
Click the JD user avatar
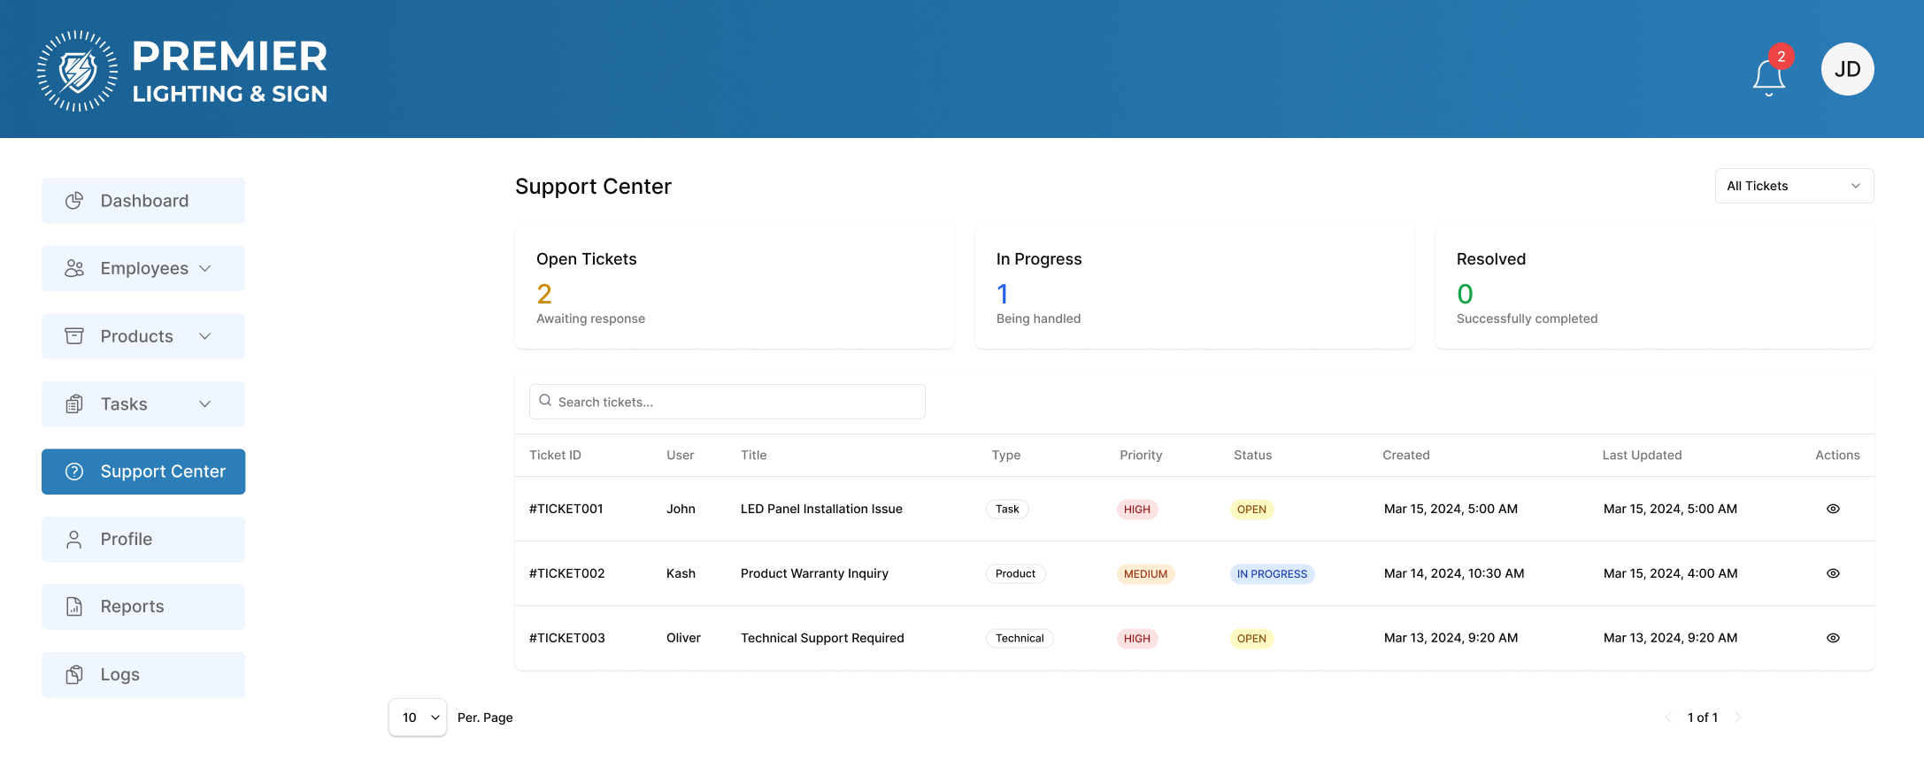1847,69
